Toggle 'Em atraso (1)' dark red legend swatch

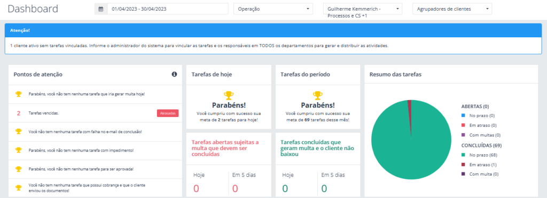463,164
